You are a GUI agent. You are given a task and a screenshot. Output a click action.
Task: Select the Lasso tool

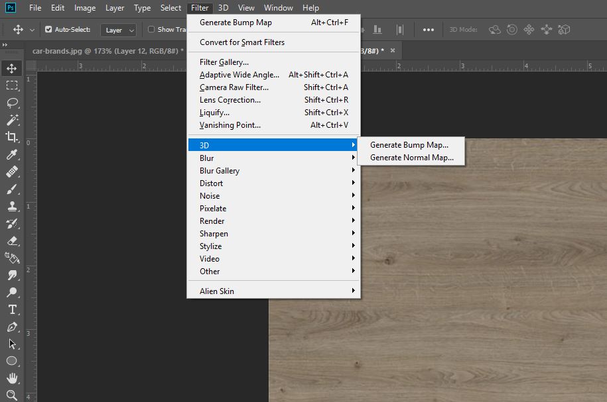point(12,103)
